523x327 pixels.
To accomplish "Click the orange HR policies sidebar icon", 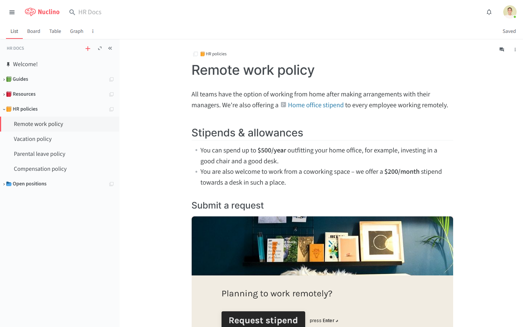I will [x=9, y=109].
